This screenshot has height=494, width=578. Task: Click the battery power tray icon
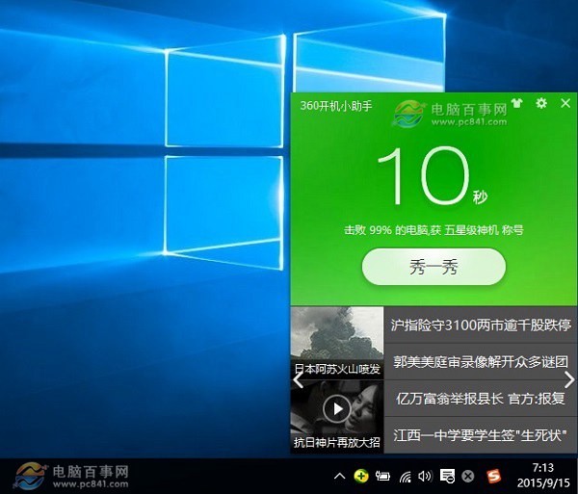[382, 476]
